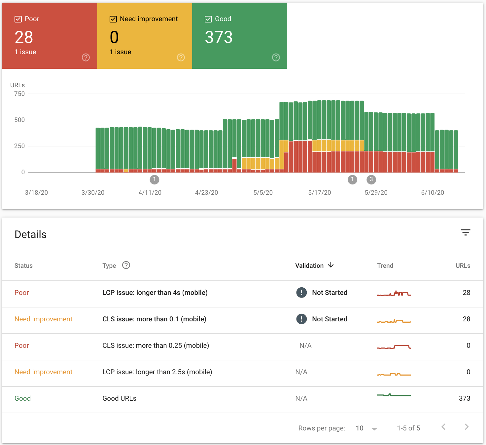Image resolution: width=486 pixels, height=445 pixels.
Task: Select the Poor summary card count 28
Action: coord(24,37)
